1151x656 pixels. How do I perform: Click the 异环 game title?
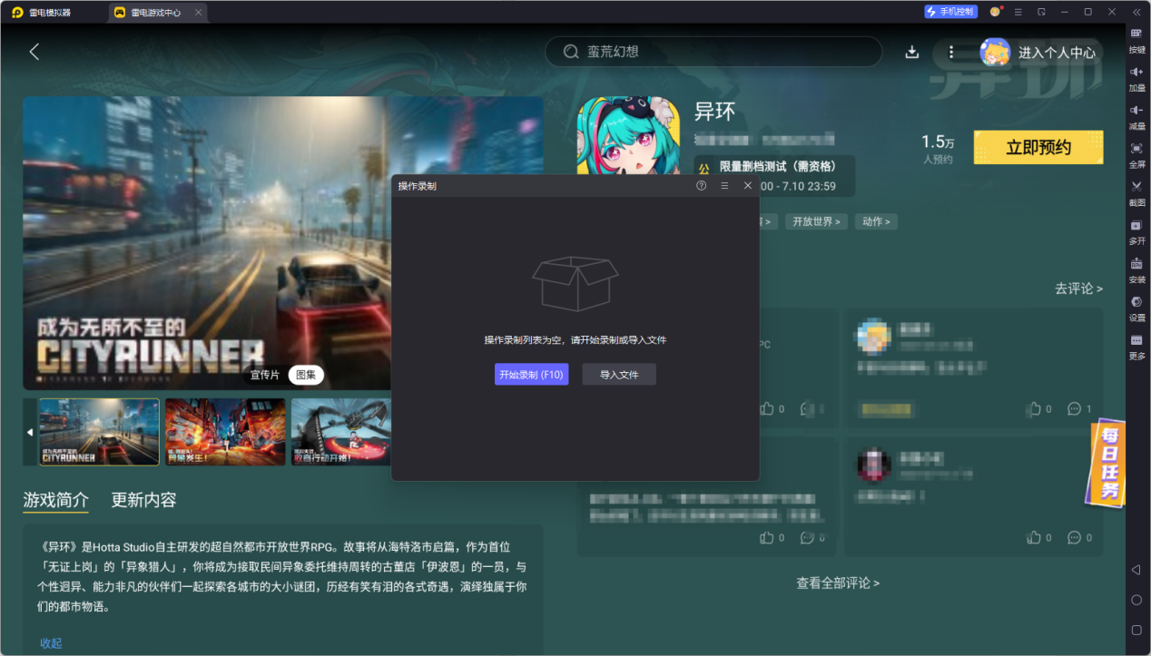(714, 112)
